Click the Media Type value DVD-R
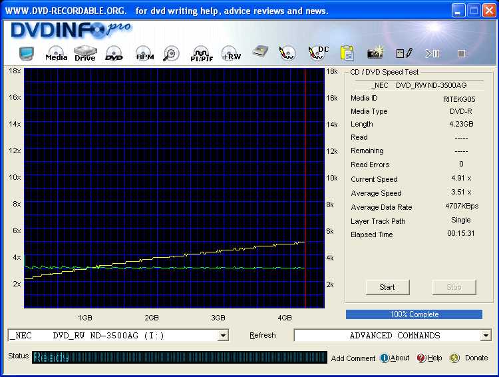 pos(461,111)
